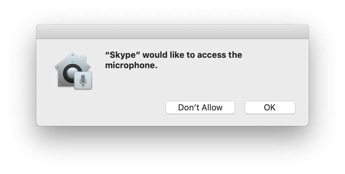Click the microphone glyph on the privacy badge
The image size is (345, 174).
[x=83, y=80]
